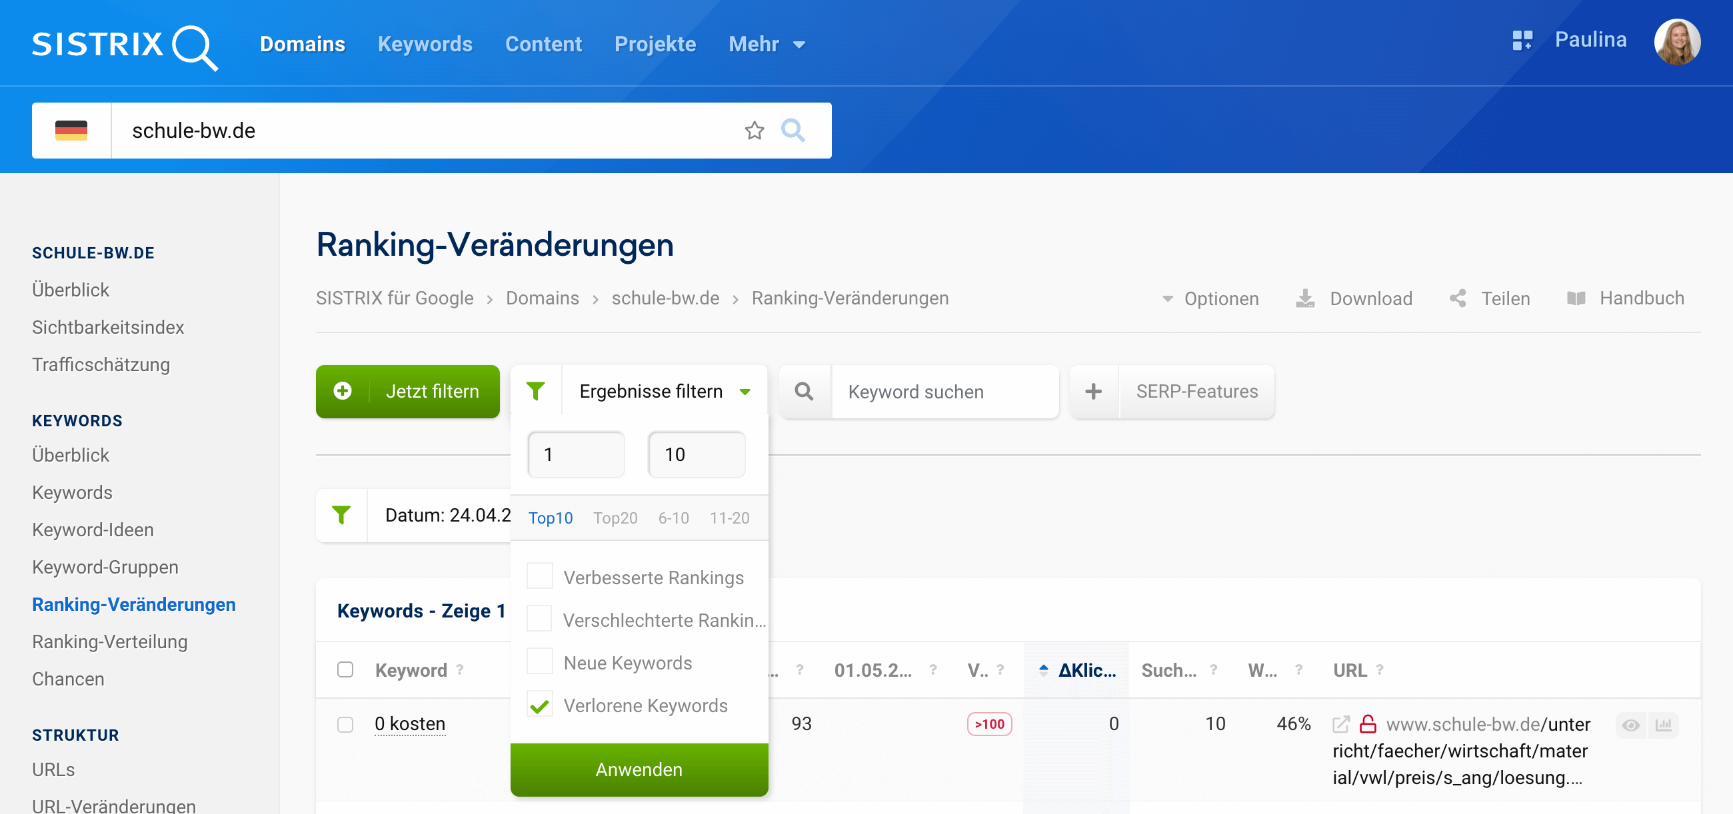This screenshot has height=814, width=1733.
Task: Click the chart icon in 0 kosten row
Action: 1663,725
